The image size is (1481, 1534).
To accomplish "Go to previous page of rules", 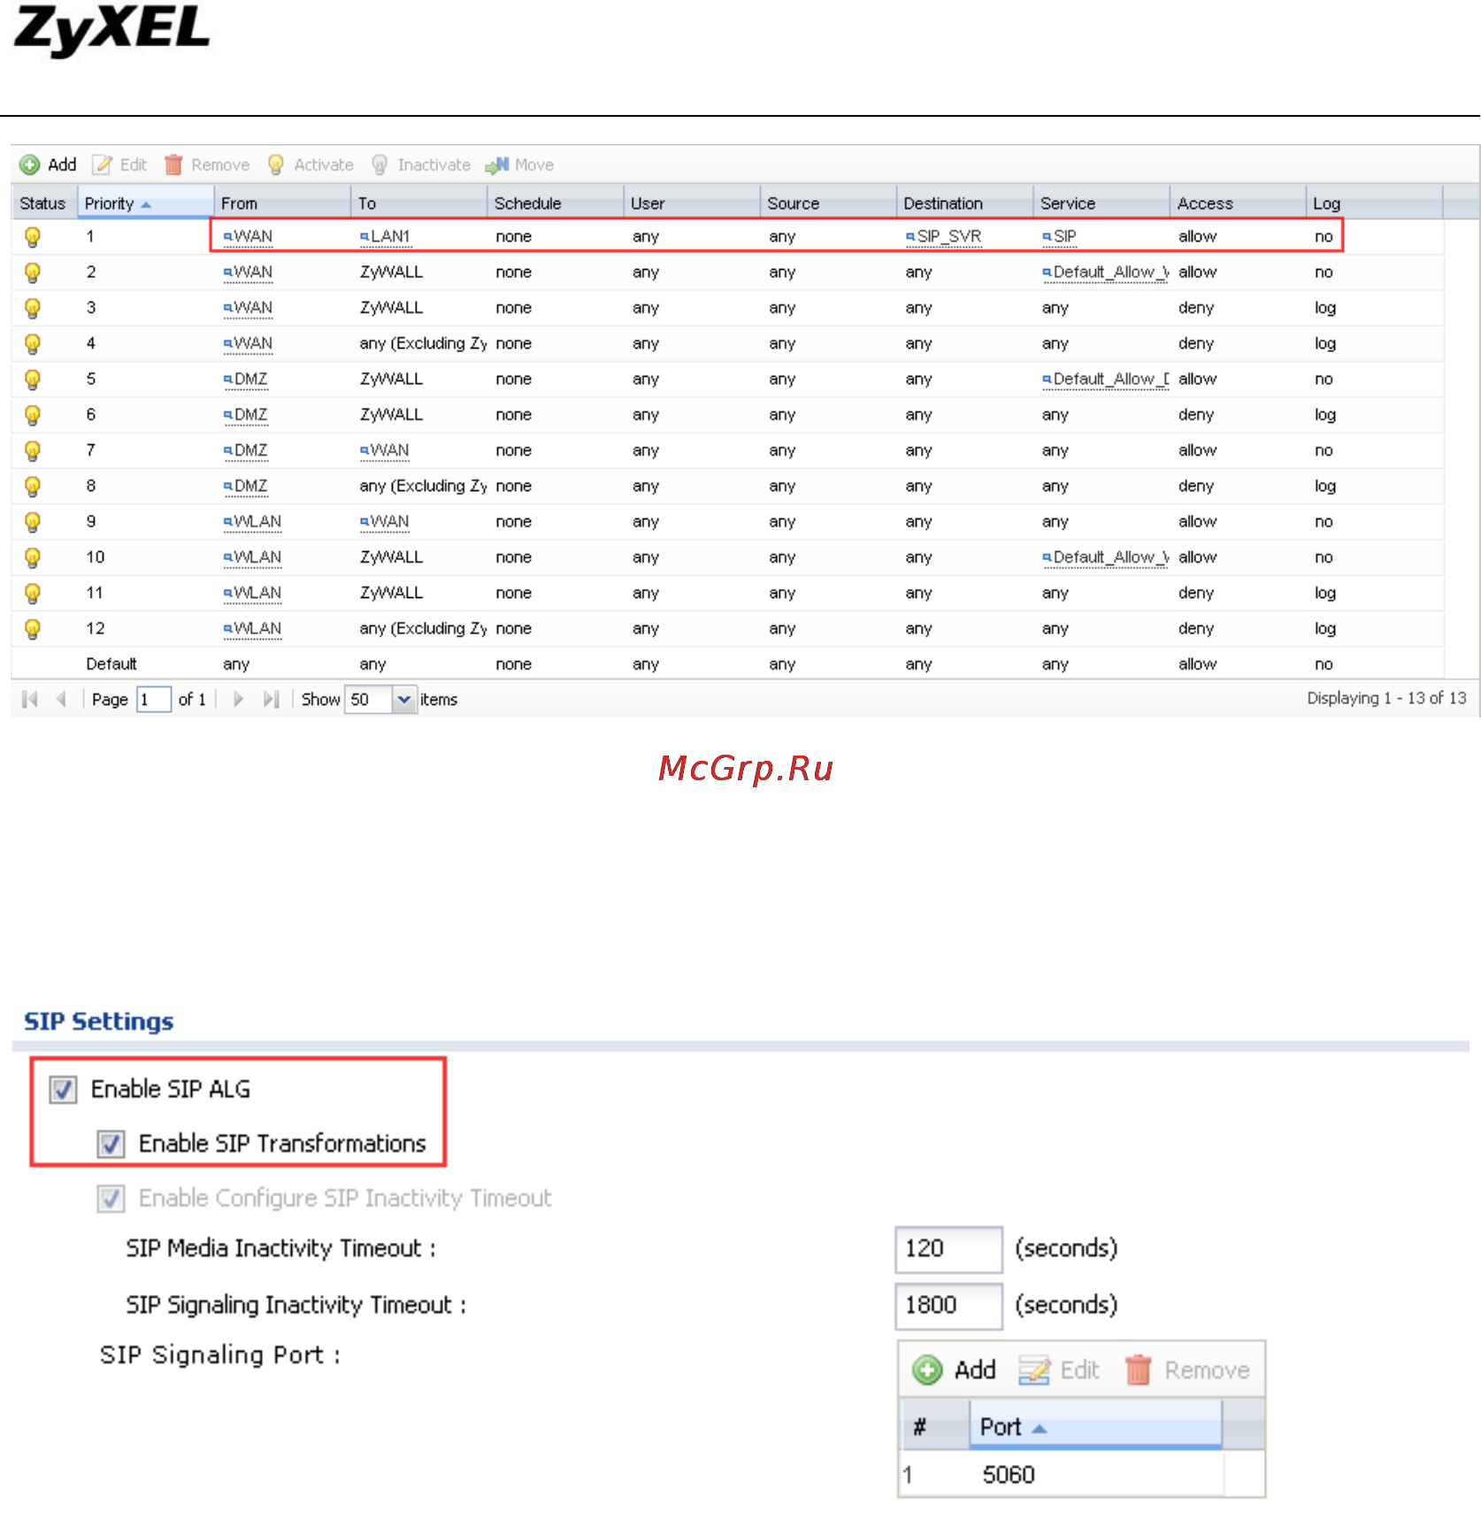I will pyautogui.click(x=61, y=699).
